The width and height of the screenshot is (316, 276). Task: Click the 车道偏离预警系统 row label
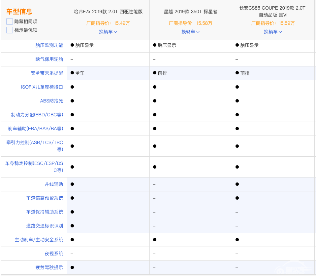tap(45, 198)
